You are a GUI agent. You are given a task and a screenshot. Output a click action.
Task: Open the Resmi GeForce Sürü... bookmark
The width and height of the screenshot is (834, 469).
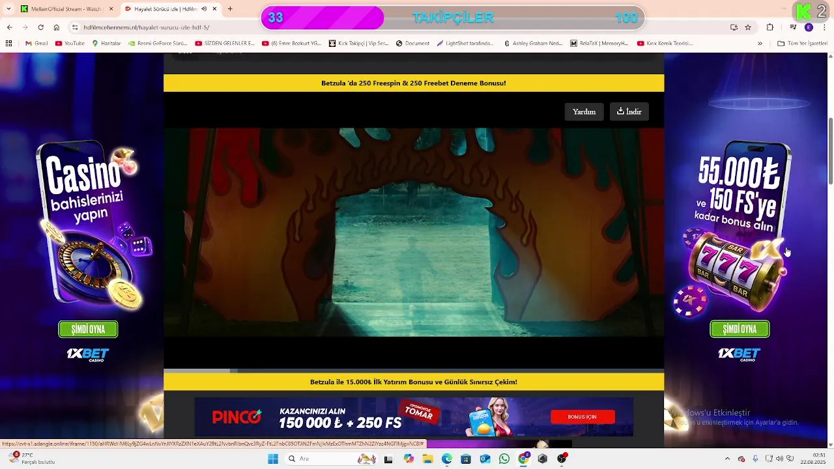click(x=158, y=44)
